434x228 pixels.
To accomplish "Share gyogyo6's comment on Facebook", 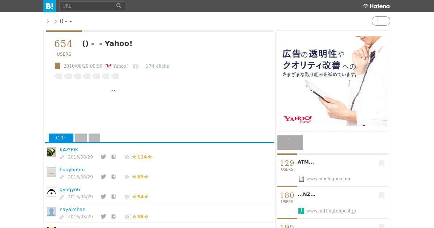I will tap(114, 197).
